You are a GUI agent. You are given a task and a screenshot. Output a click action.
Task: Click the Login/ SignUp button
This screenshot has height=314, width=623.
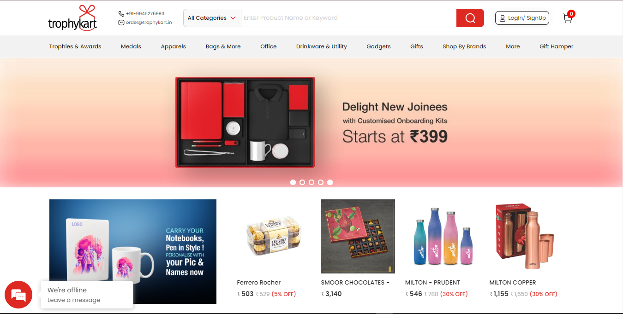pyautogui.click(x=522, y=18)
